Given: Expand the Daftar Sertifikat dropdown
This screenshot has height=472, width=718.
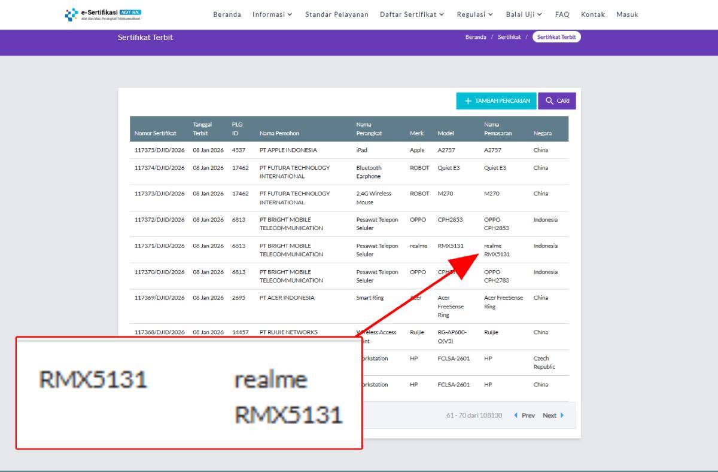Looking at the screenshot, I should click(412, 14).
